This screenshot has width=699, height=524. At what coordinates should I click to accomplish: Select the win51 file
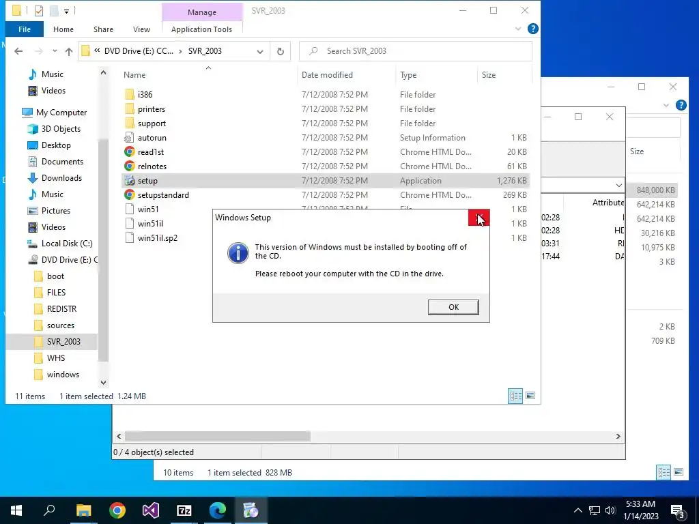pyautogui.click(x=148, y=209)
